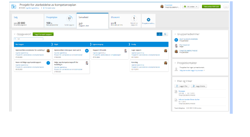Click the project leader avatar in the header
250x137 pixels.
(x=162, y=6)
